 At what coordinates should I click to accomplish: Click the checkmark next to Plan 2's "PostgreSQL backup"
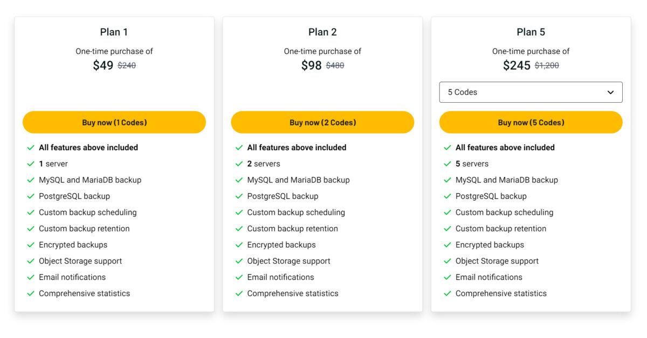click(x=239, y=196)
